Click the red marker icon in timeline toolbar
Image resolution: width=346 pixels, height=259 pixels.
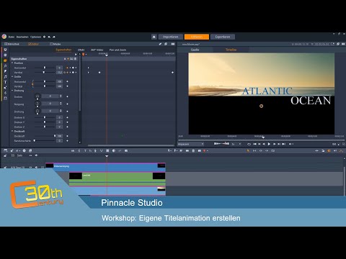(204, 150)
